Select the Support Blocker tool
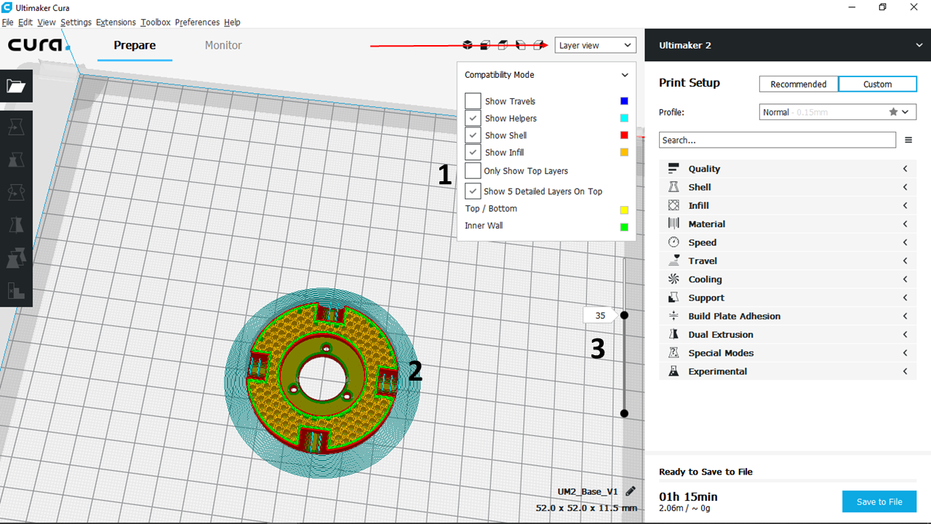This screenshot has width=931, height=524. tap(16, 290)
